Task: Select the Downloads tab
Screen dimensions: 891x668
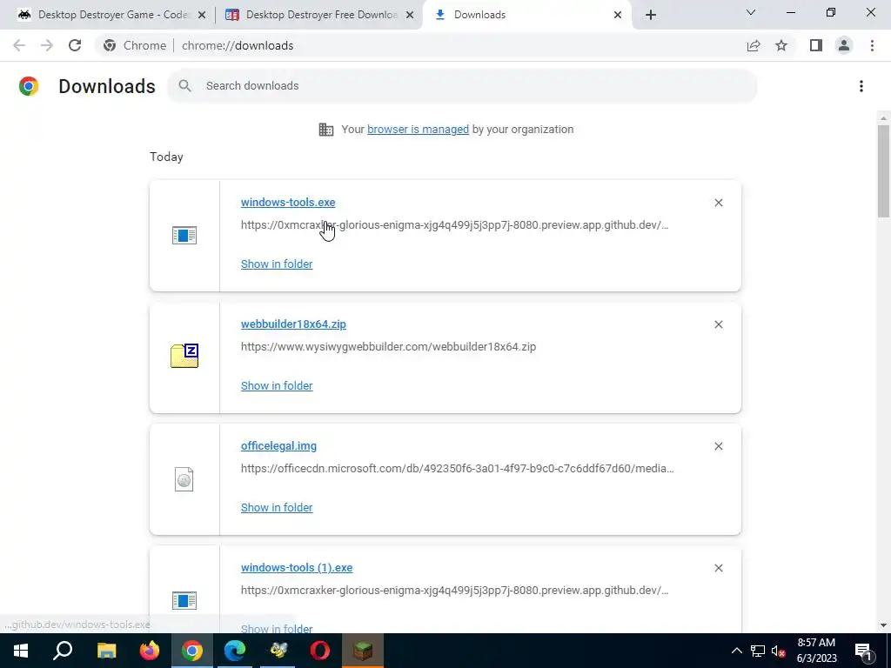Action: tap(526, 15)
